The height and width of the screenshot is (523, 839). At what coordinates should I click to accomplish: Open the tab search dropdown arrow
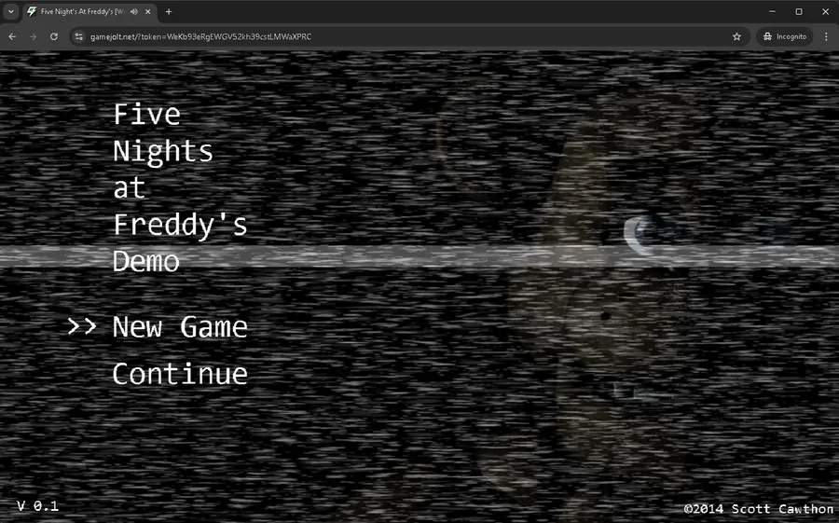pos(10,11)
